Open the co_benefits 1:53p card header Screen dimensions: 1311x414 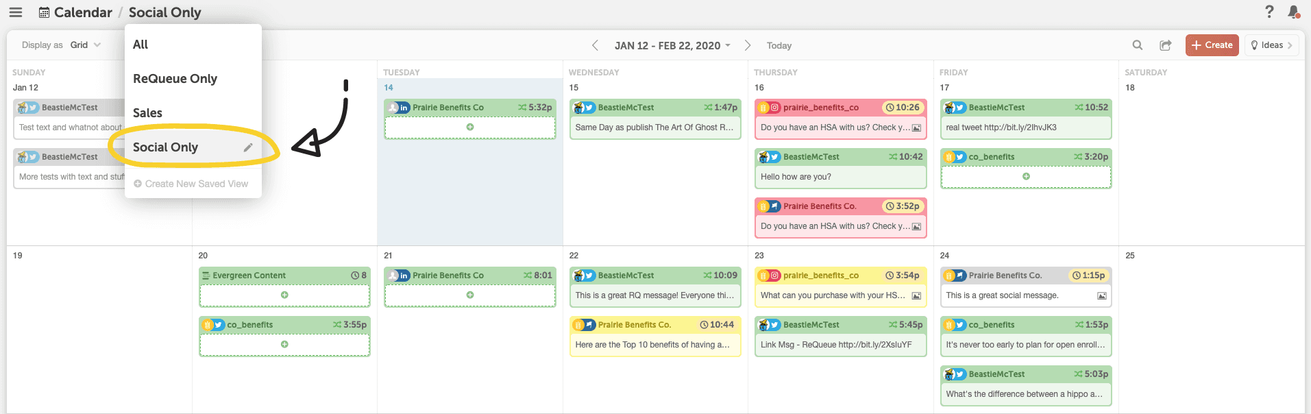(1026, 325)
